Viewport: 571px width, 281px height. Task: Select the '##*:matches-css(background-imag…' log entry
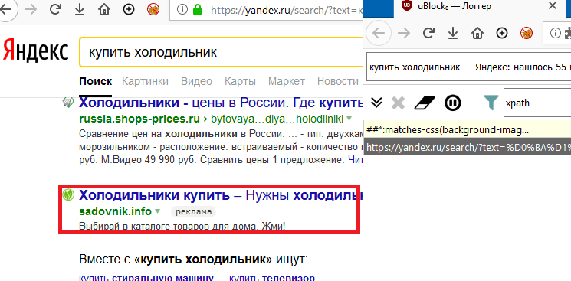448,129
